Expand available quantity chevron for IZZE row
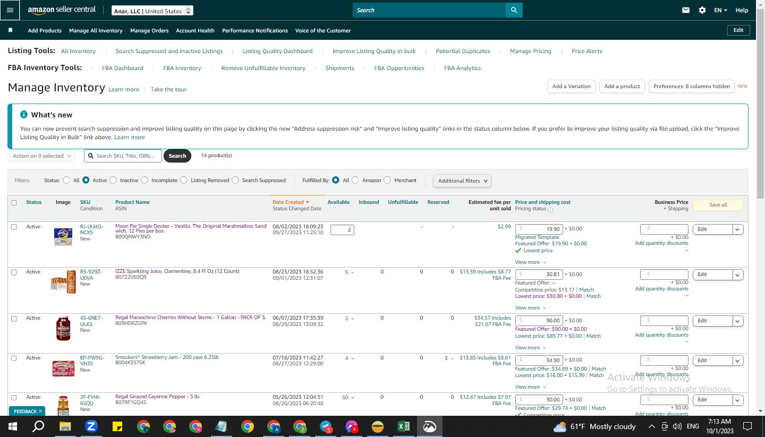The image size is (765, 437). pos(352,272)
